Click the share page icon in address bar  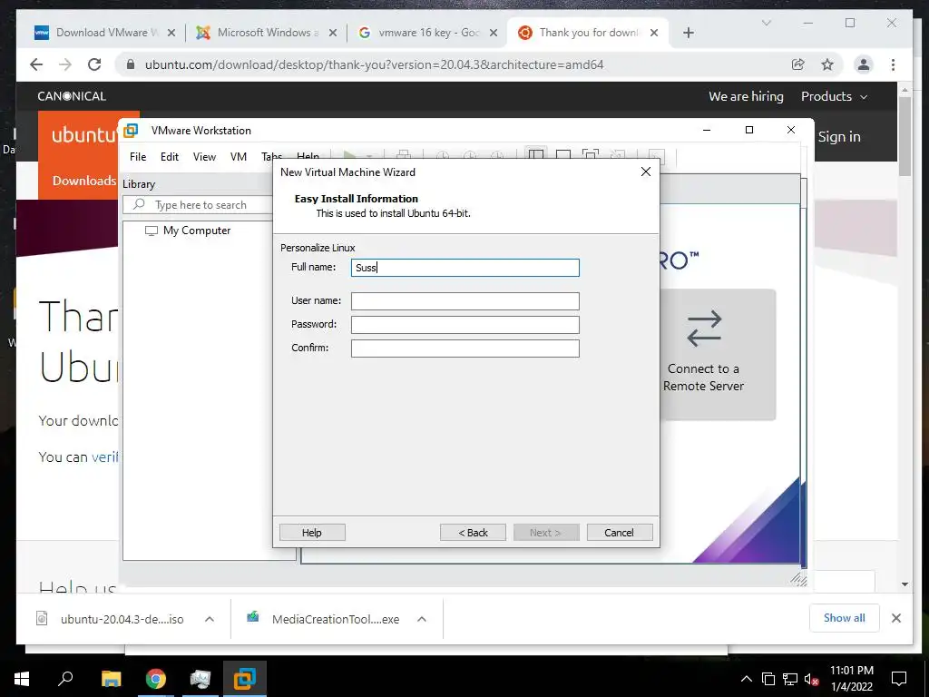[x=798, y=64]
